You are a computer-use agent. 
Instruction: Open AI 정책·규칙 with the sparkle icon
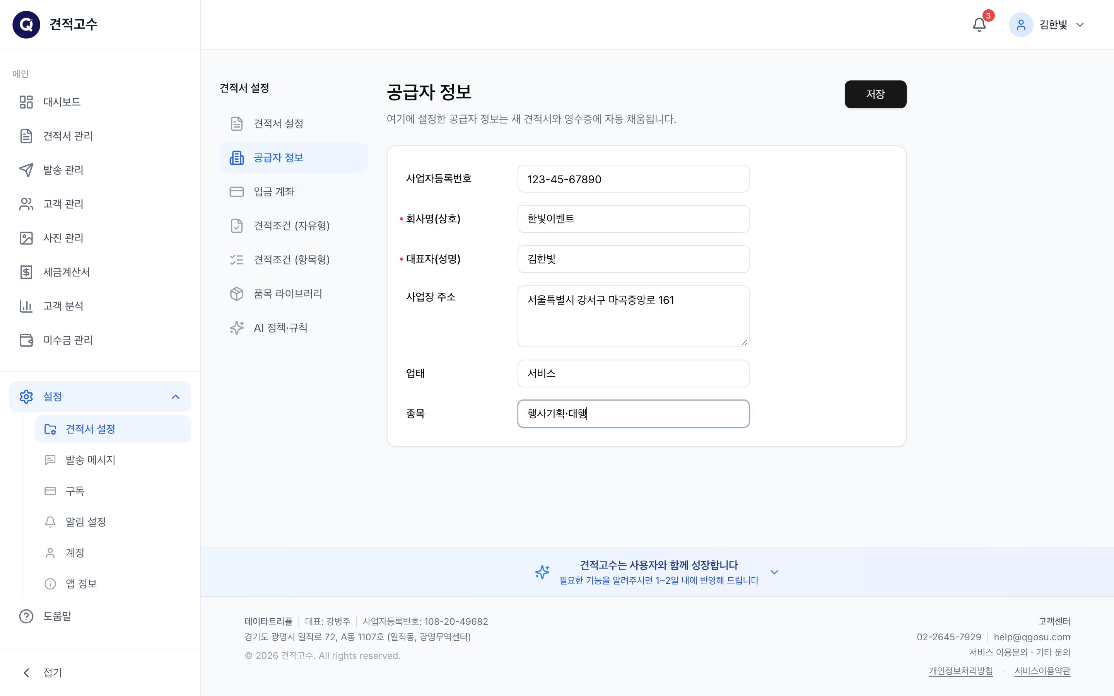294,328
